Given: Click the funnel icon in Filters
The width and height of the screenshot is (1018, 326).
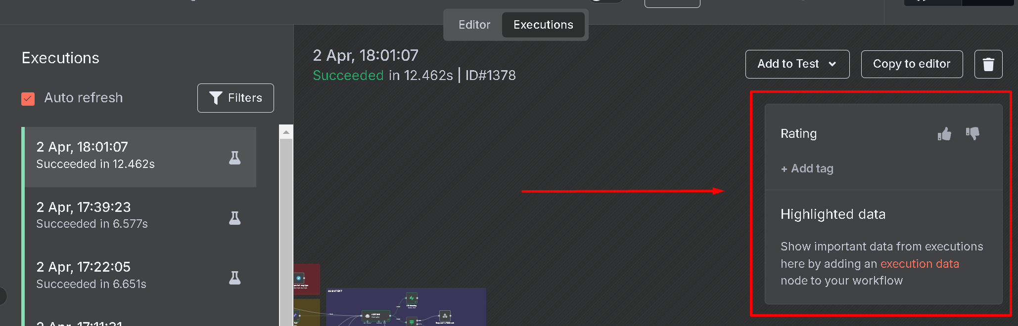Looking at the screenshot, I should pos(216,98).
